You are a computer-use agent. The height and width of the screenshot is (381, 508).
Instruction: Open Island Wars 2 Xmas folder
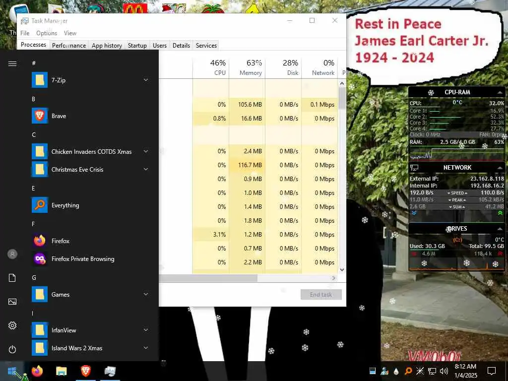(x=90, y=348)
